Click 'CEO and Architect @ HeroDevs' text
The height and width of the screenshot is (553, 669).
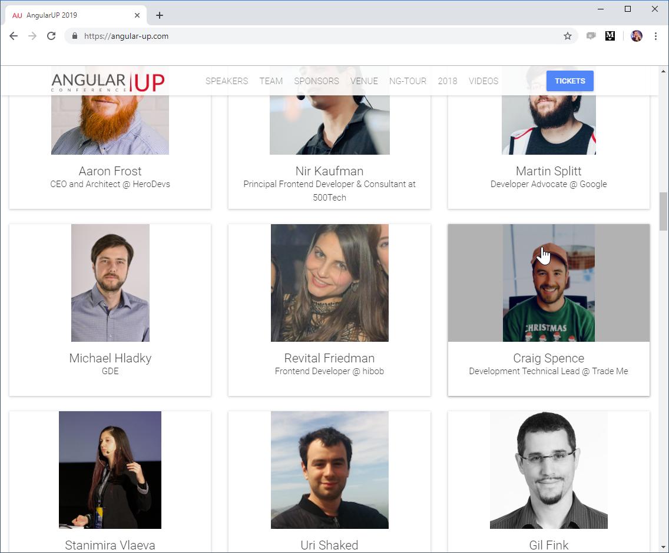110,184
